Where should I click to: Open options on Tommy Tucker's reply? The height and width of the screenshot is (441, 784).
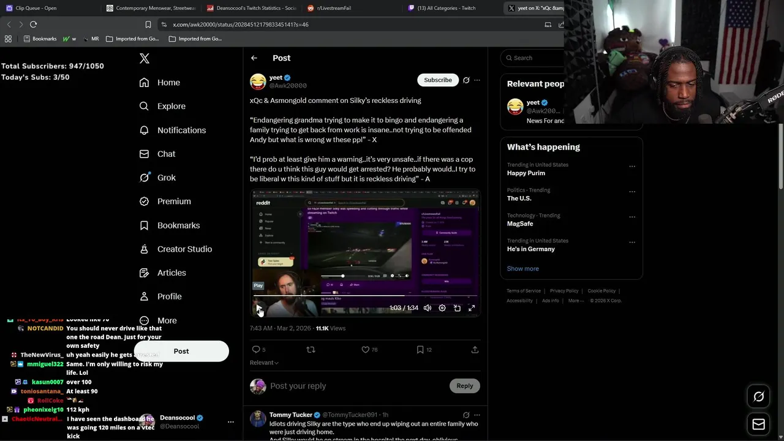(x=477, y=415)
